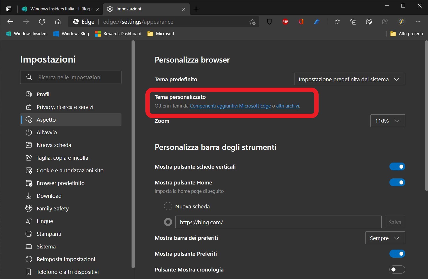The image size is (428, 279).
Task: Click the Home button icon
Action: pos(58,22)
